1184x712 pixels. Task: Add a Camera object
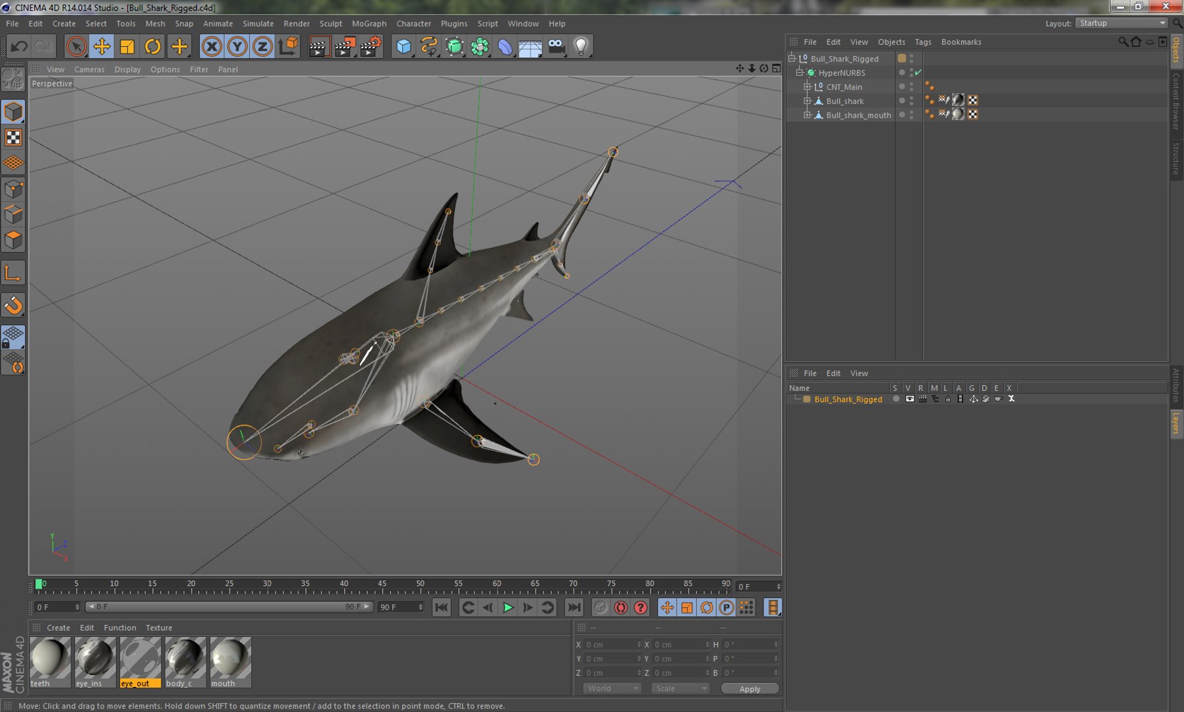[556, 46]
